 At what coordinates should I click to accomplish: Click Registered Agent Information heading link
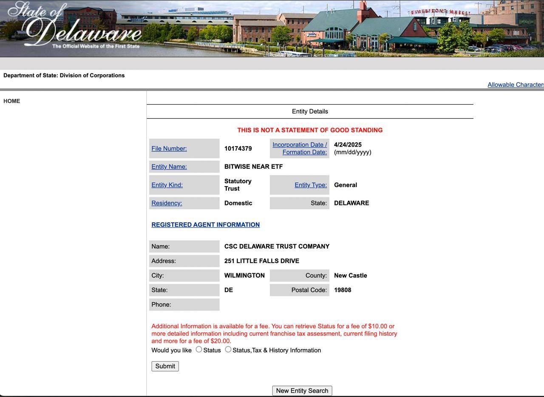(x=205, y=225)
